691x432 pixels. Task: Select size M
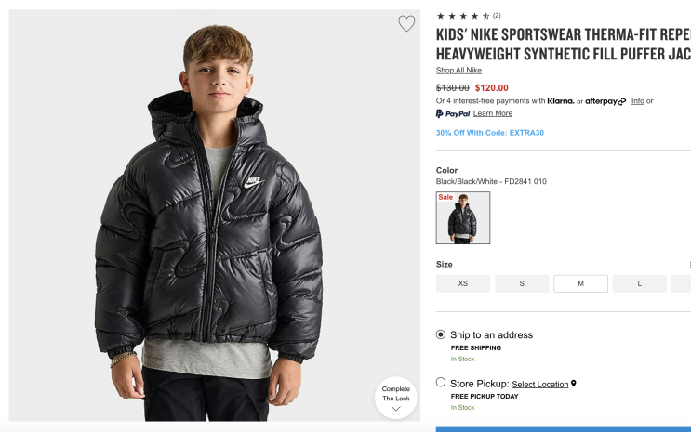[580, 283]
